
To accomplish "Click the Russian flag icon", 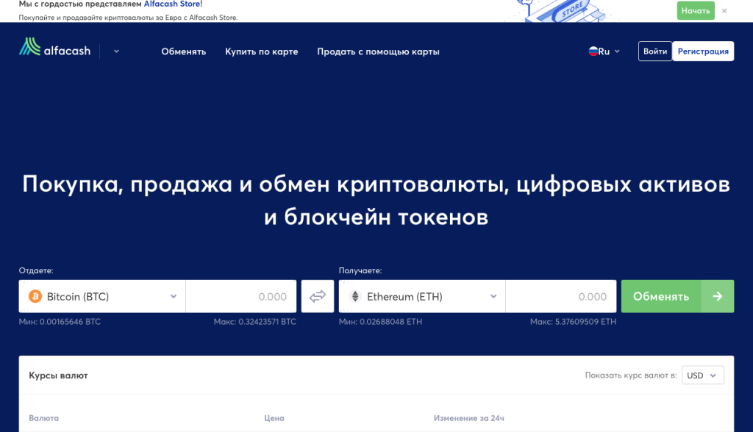I will (593, 51).
